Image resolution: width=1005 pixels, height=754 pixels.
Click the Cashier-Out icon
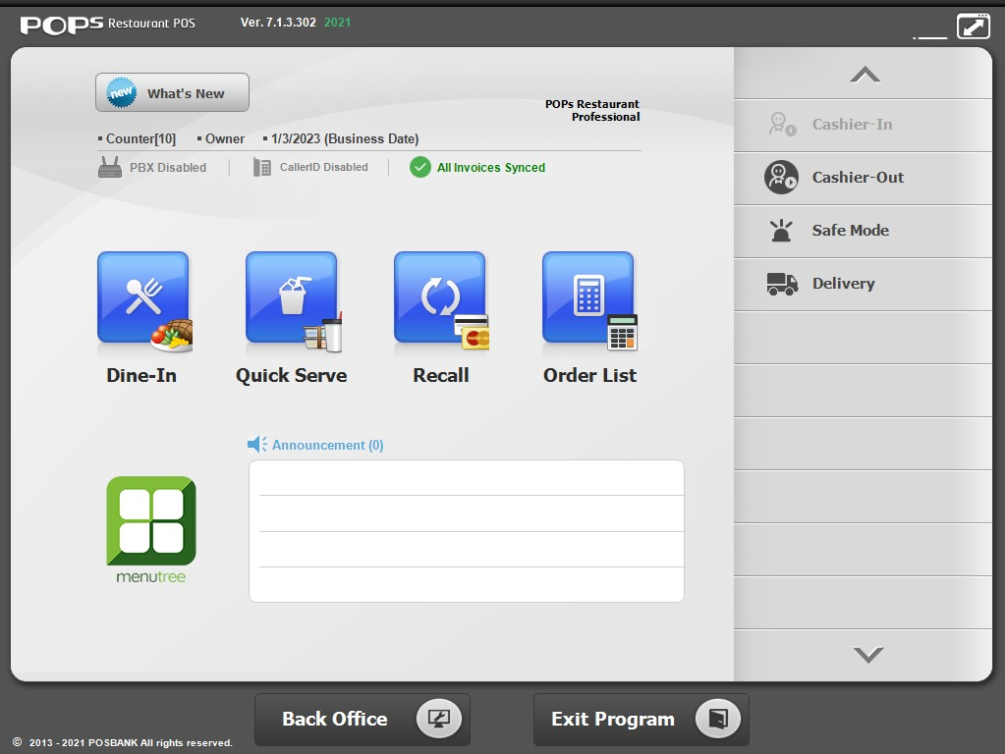click(x=781, y=178)
